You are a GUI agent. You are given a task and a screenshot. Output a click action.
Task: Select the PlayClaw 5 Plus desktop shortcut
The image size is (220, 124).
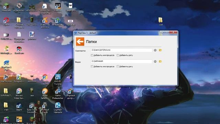click(6, 66)
